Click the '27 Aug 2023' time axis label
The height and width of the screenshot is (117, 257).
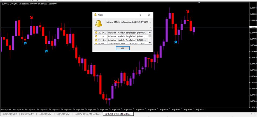point(6,109)
